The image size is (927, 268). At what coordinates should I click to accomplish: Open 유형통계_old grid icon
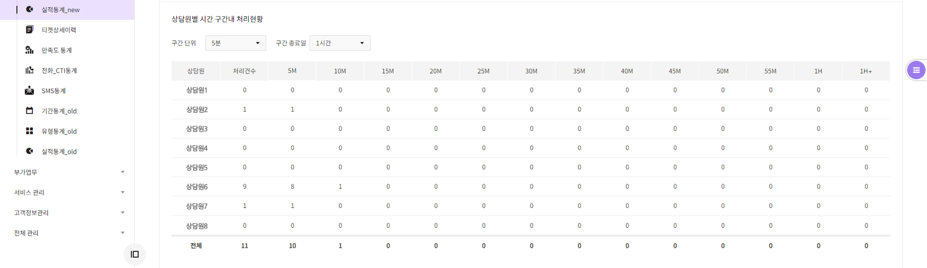pyautogui.click(x=30, y=131)
